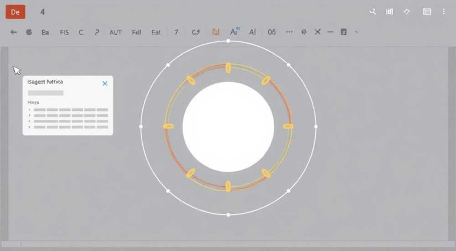Click the gray input bar in popup

pyautogui.click(x=46, y=93)
